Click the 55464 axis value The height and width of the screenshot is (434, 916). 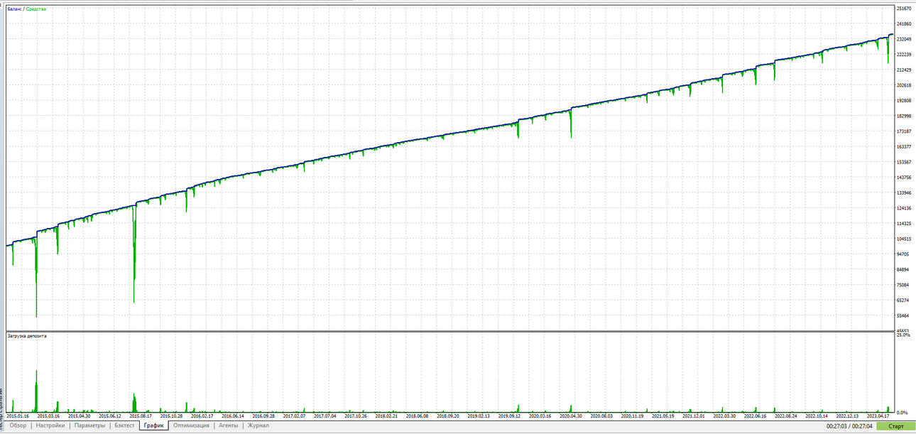[903, 315]
